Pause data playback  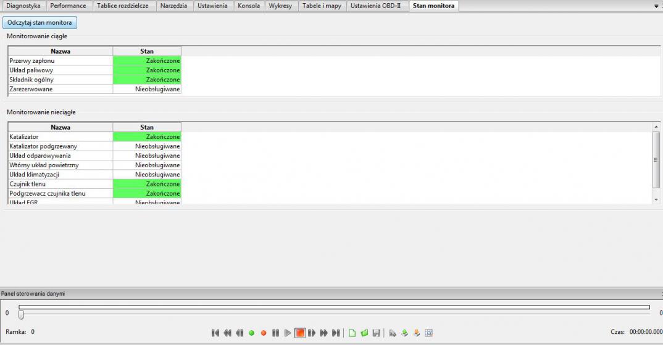(x=276, y=333)
